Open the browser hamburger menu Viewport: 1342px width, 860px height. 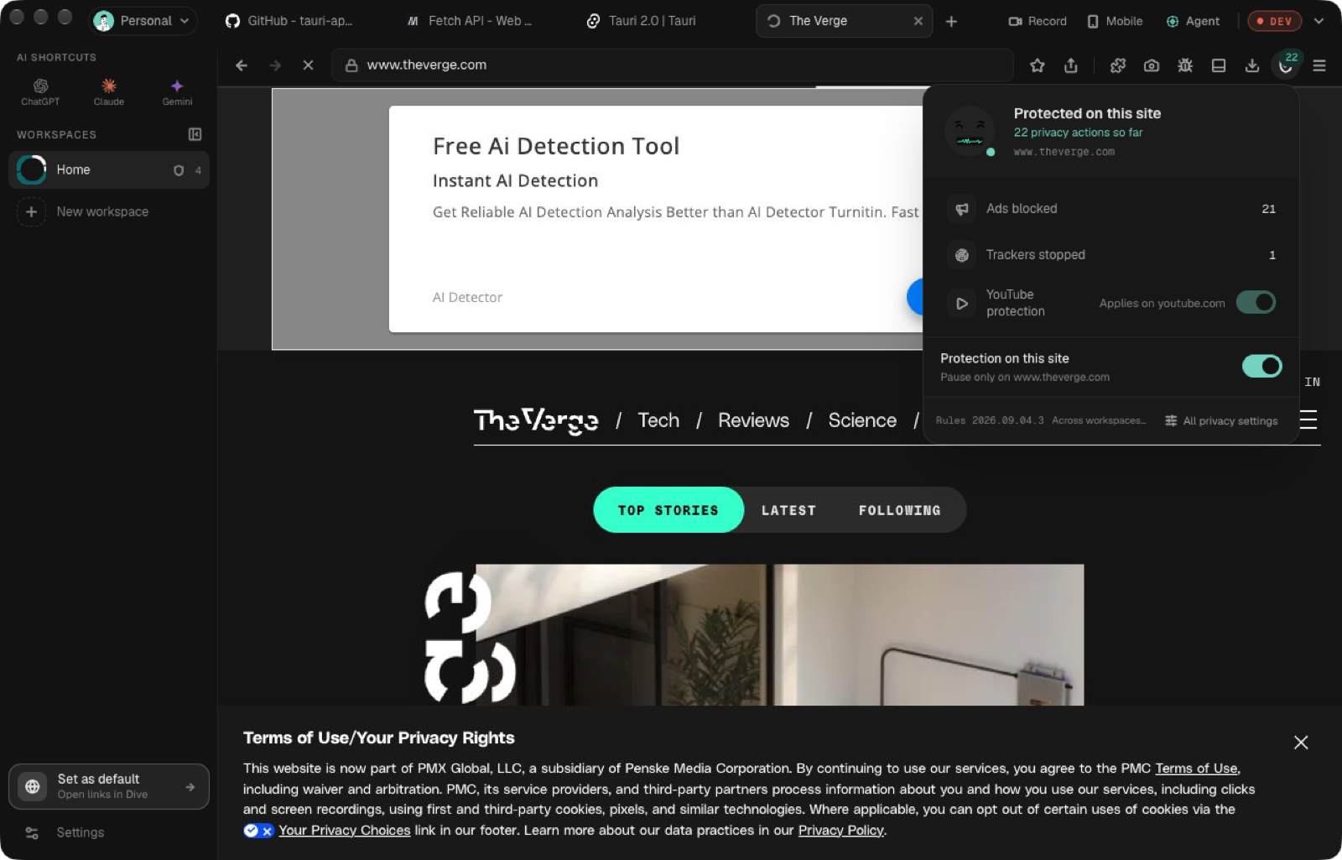(x=1319, y=65)
